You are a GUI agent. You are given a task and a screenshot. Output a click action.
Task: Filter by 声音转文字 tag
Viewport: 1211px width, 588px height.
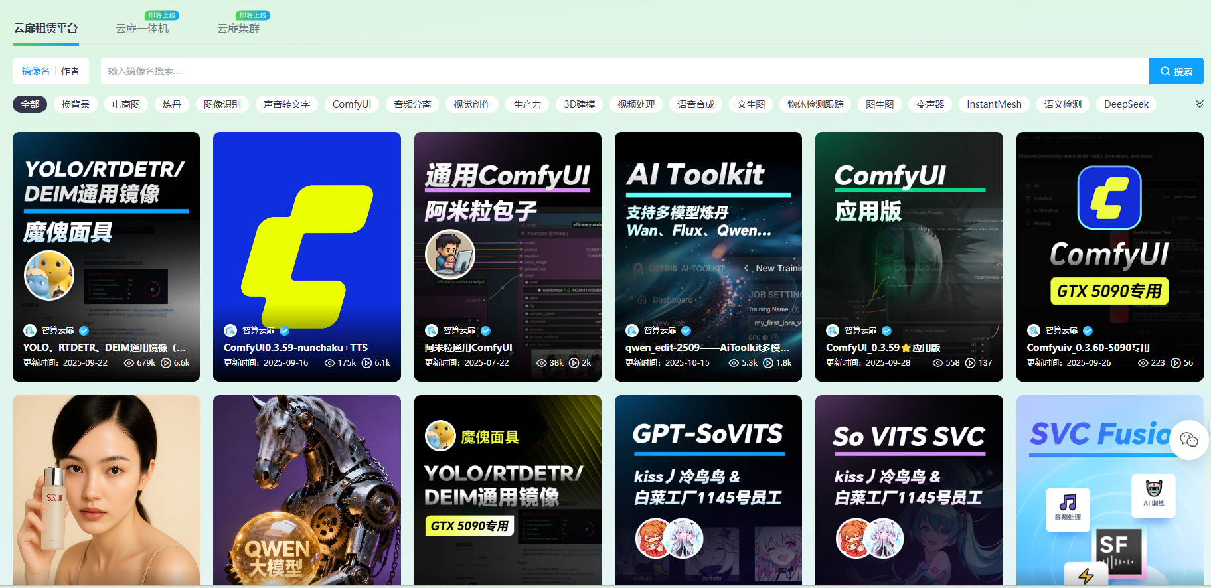point(287,104)
